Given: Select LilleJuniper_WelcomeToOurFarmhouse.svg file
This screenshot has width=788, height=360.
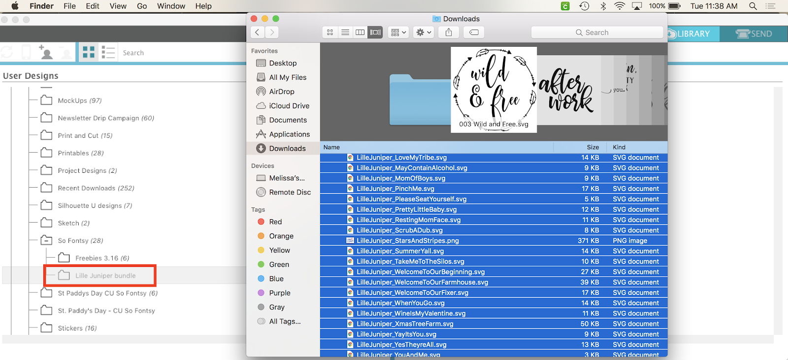Looking at the screenshot, I should (x=493, y=282).
